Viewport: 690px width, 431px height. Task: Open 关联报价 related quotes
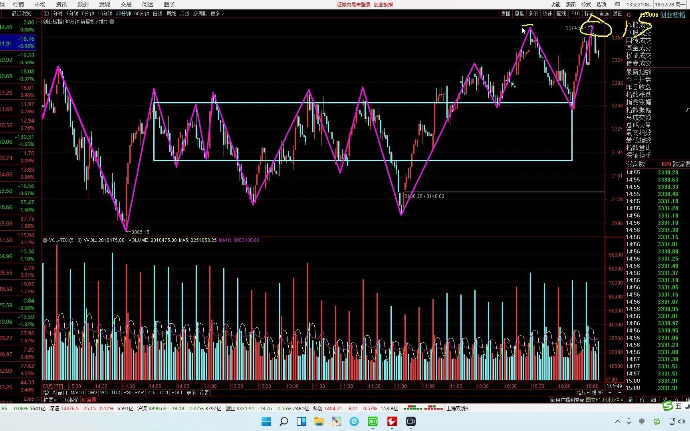tap(69, 399)
